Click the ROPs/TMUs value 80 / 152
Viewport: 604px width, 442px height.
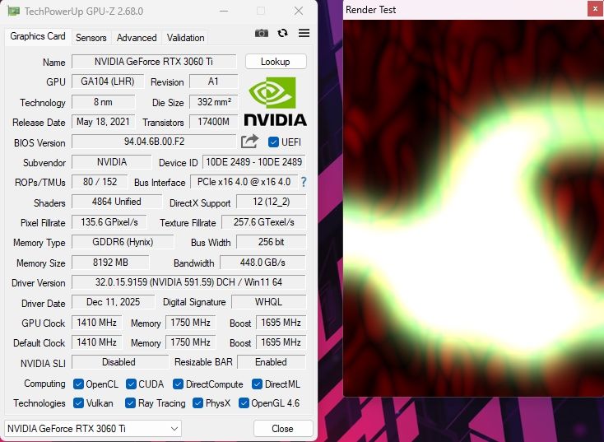pos(100,182)
